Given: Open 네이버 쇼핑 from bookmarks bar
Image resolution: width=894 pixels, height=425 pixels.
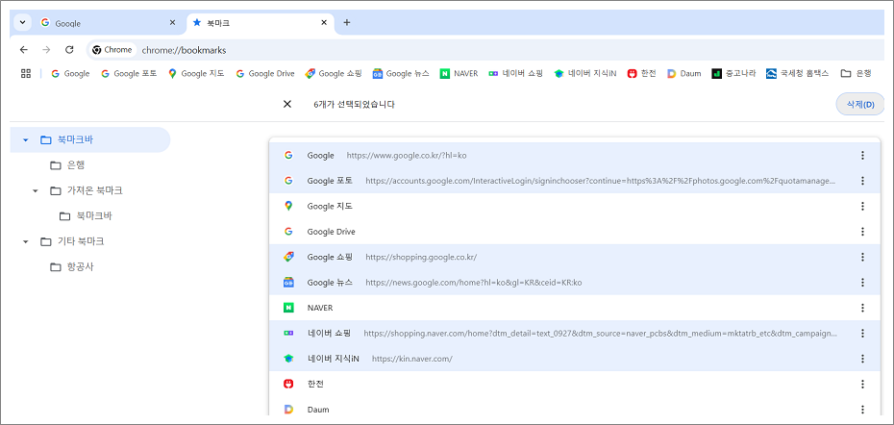Looking at the screenshot, I should (516, 74).
